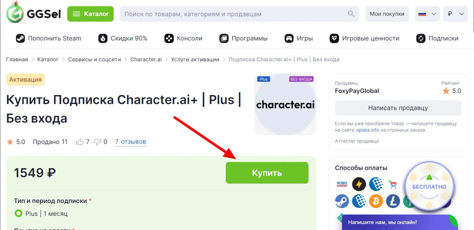Select the Bitcoin payment icon
The height and width of the screenshot is (230, 474).
tap(376, 201)
